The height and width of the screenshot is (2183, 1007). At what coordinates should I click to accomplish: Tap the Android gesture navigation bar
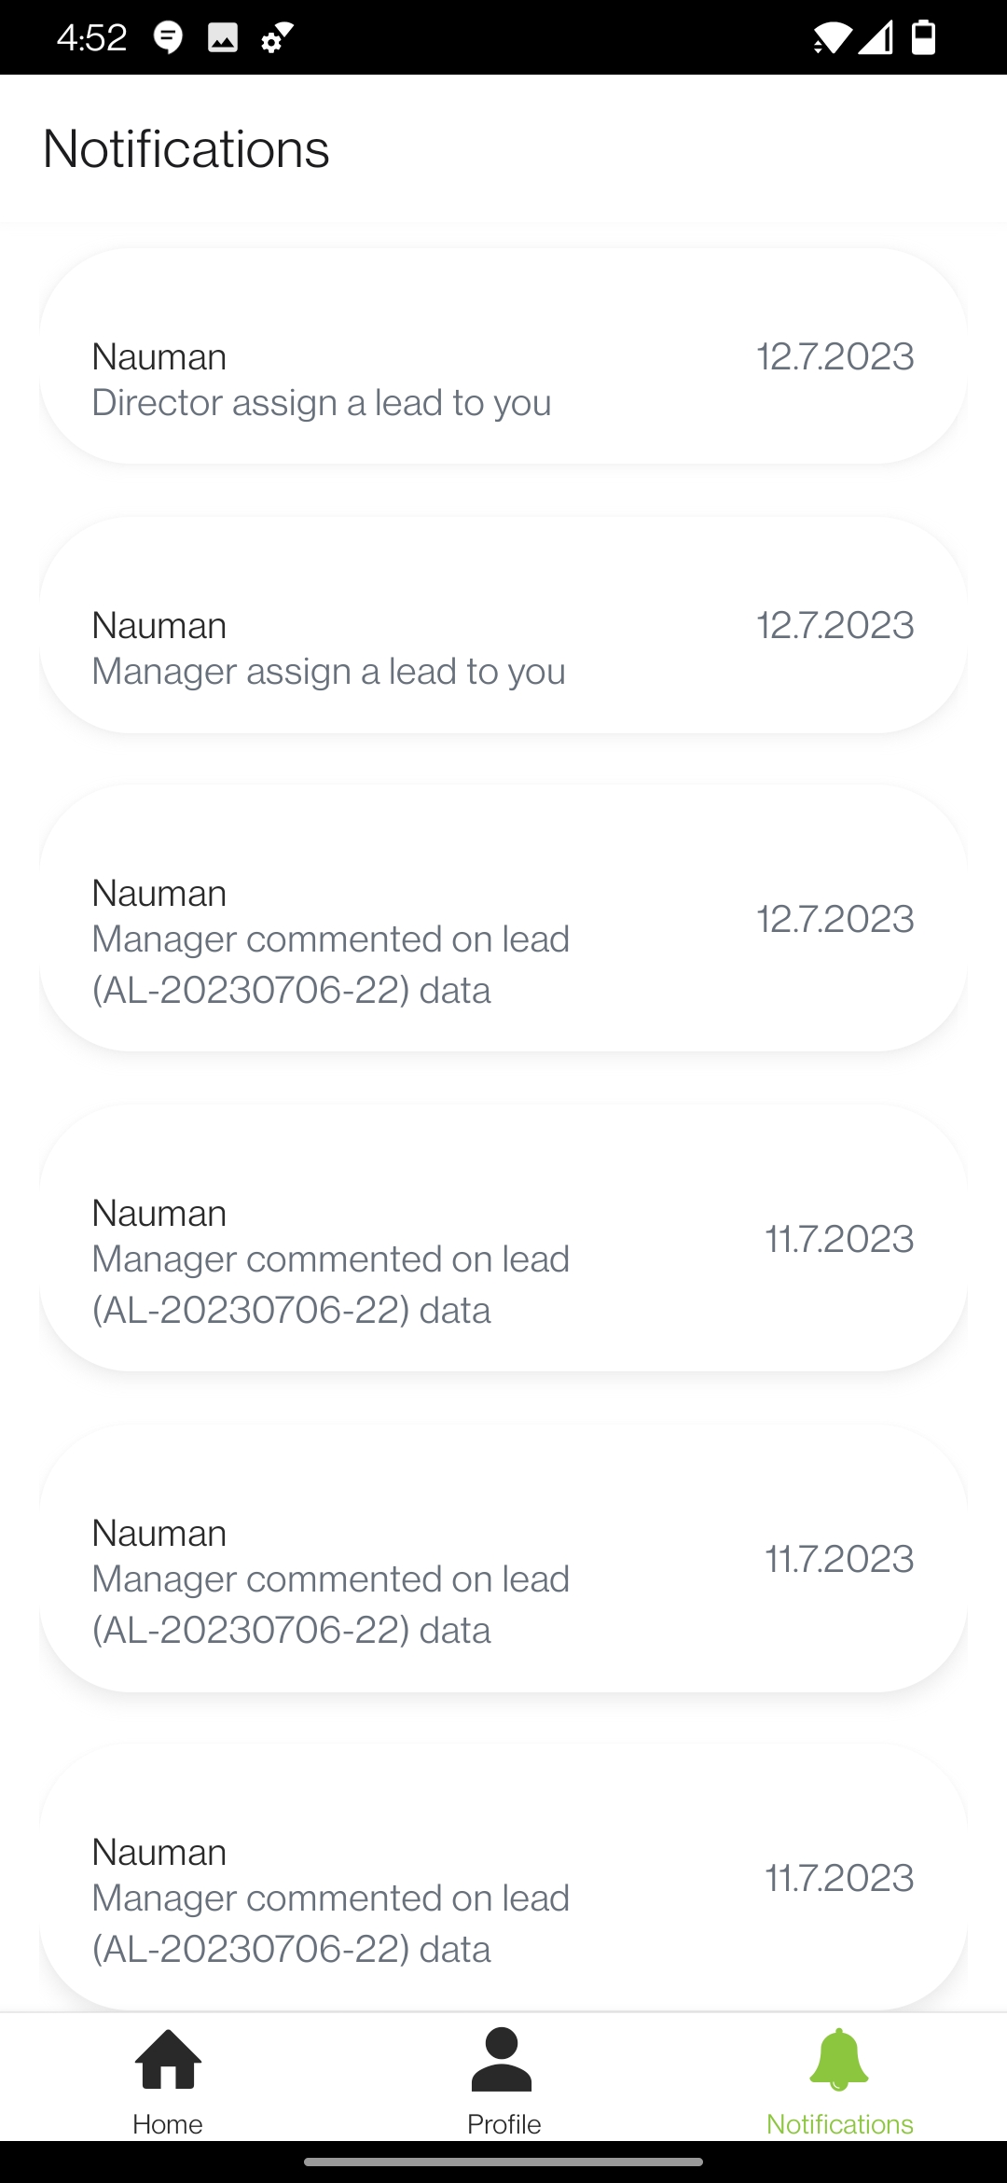pyautogui.click(x=504, y=2162)
